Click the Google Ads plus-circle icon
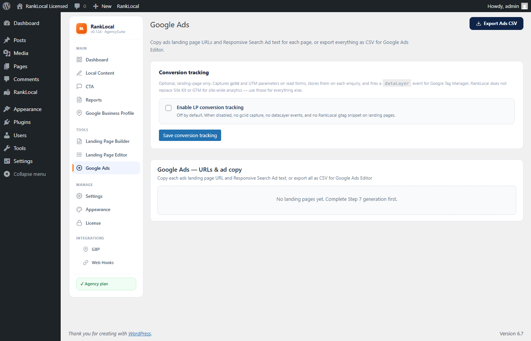The image size is (531, 341). 79,168
